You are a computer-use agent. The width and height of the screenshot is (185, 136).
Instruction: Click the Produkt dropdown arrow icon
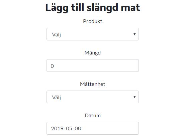pos(134,34)
